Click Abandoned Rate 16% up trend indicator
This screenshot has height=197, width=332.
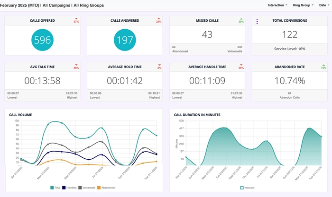[x=323, y=67]
